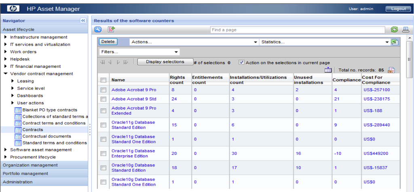Open Oracle10g Database Standard One Edition link
414x192 pixels.
(x=133, y=182)
